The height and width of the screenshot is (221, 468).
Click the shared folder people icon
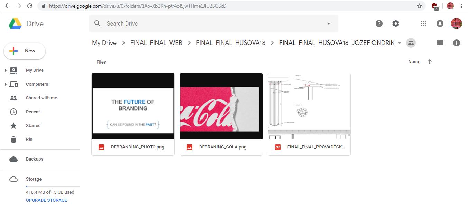(x=411, y=43)
